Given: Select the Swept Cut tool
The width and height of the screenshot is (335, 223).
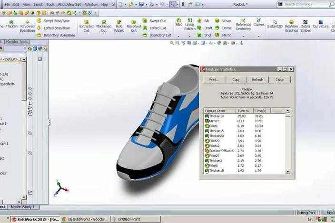Looking at the screenshot, I should (x=154, y=21).
